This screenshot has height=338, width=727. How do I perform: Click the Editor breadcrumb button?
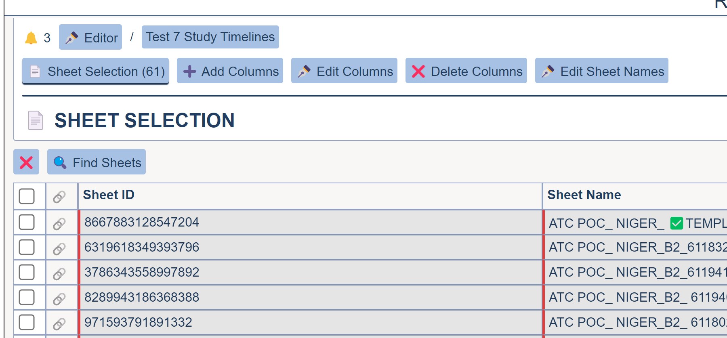point(90,38)
